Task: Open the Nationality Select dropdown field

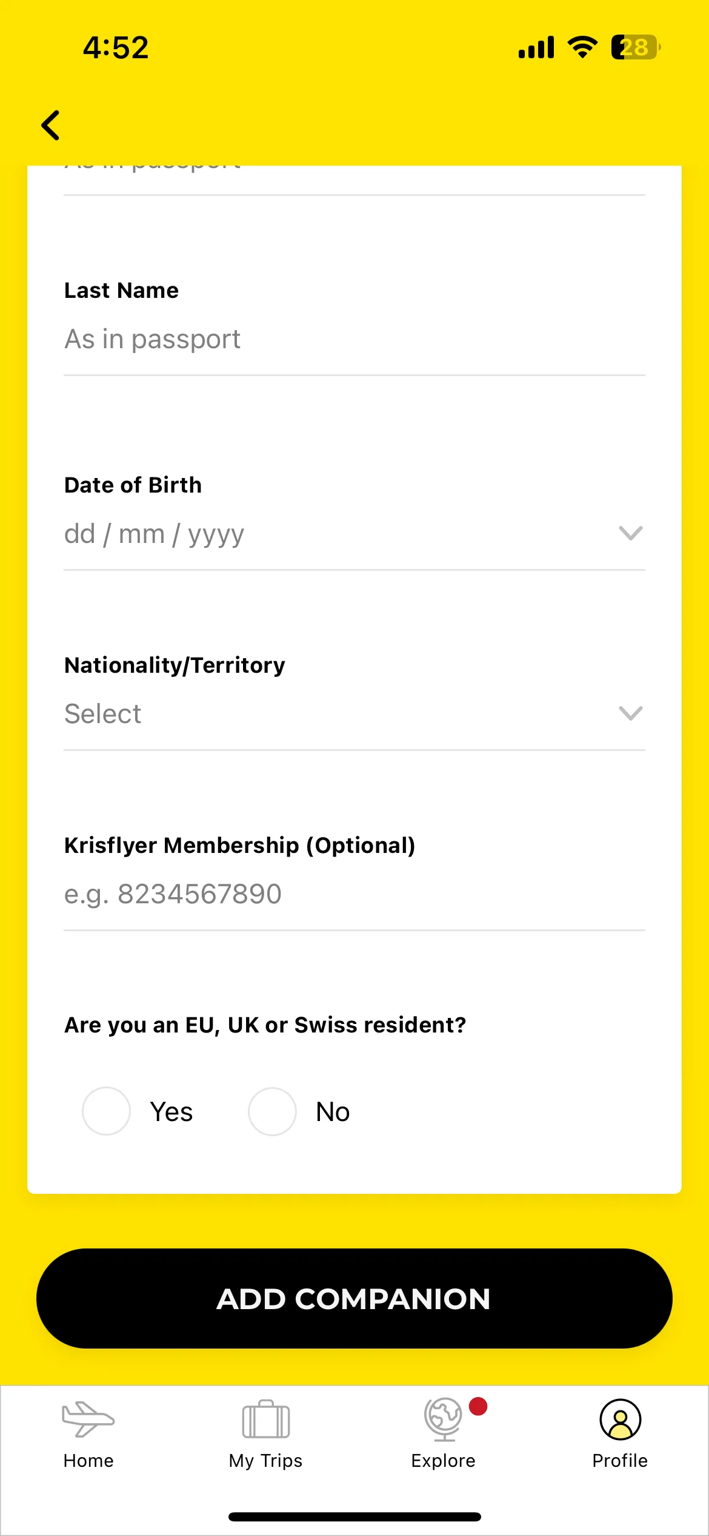Action: pyautogui.click(x=354, y=714)
